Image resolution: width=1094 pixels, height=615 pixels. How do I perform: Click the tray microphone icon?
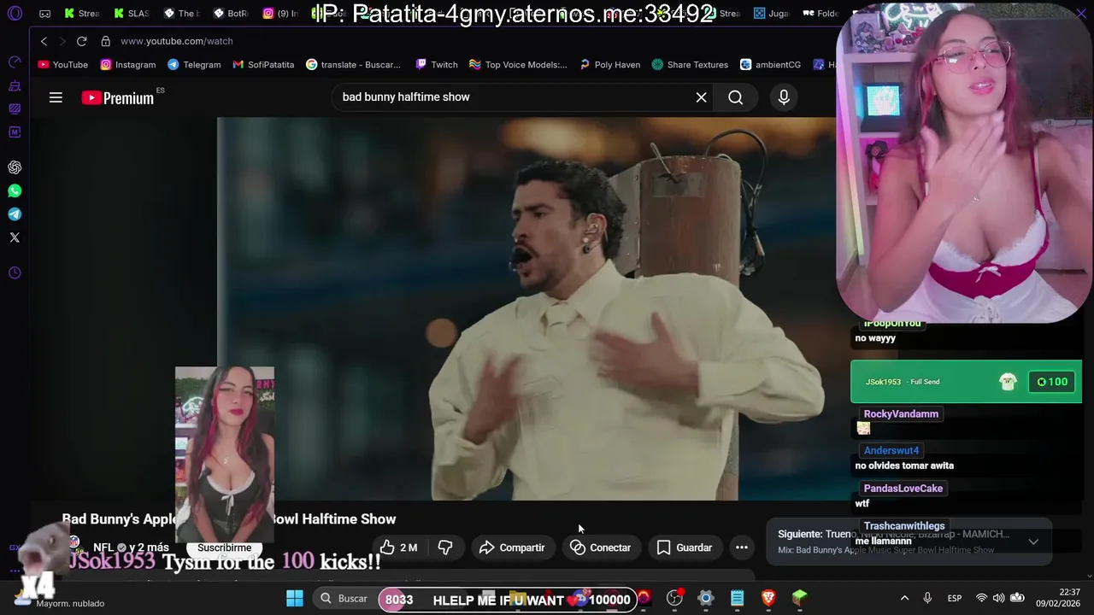coord(927,599)
